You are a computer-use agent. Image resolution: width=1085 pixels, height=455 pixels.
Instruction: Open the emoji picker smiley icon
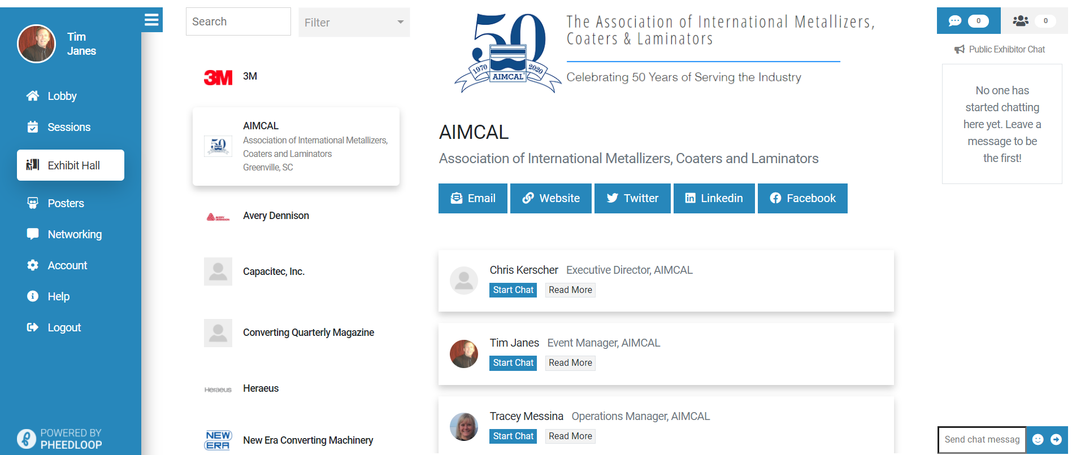click(1038, 439)
